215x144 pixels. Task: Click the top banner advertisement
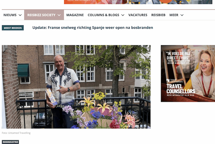pyautogui.click(x=138, y=2)
